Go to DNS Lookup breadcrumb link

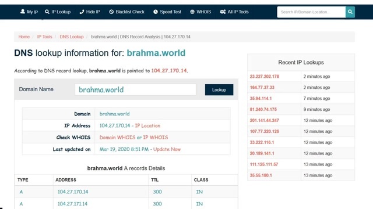(x=72, y=37)
